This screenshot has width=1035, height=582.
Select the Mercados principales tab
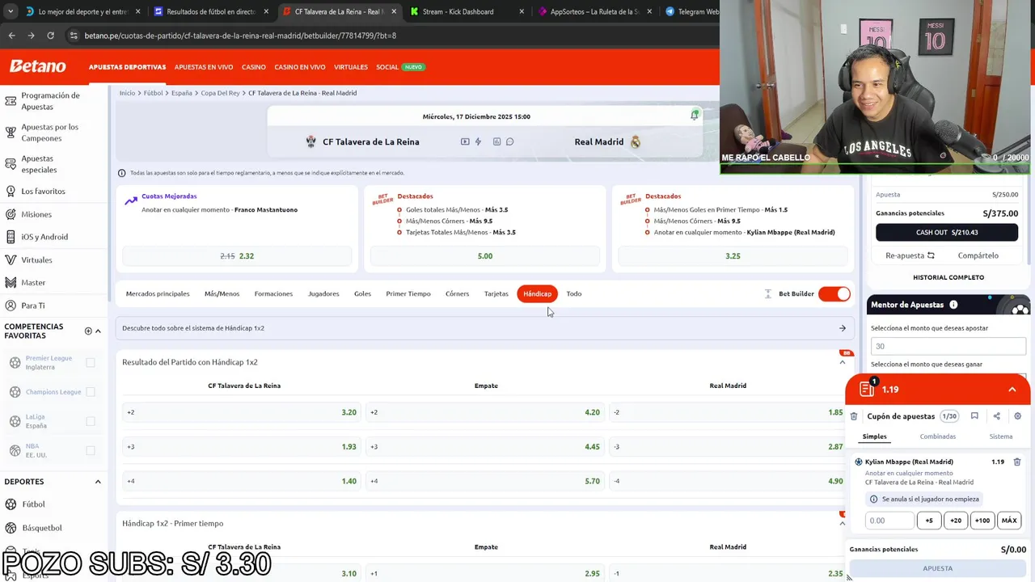pyautogui.click(x=158, y=293)
